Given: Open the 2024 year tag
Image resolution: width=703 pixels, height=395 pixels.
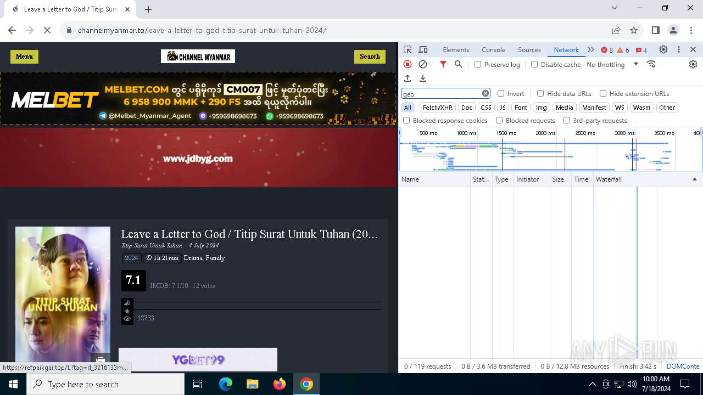Looking at the screenshot, I should click(131, 258).
